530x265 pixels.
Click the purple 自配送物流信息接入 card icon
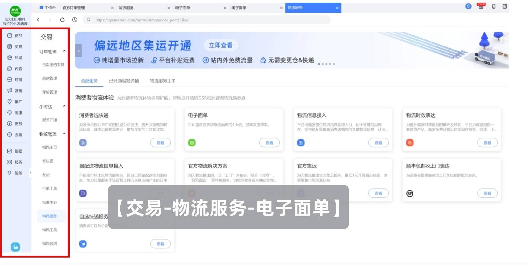tap(83, 193)
